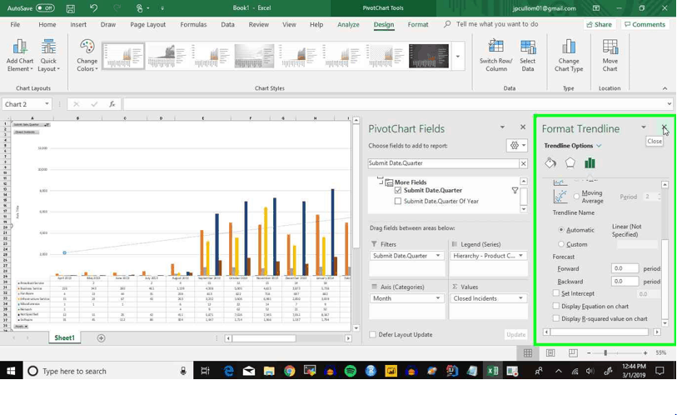Open Windows Start menu

tap(11, 371)
